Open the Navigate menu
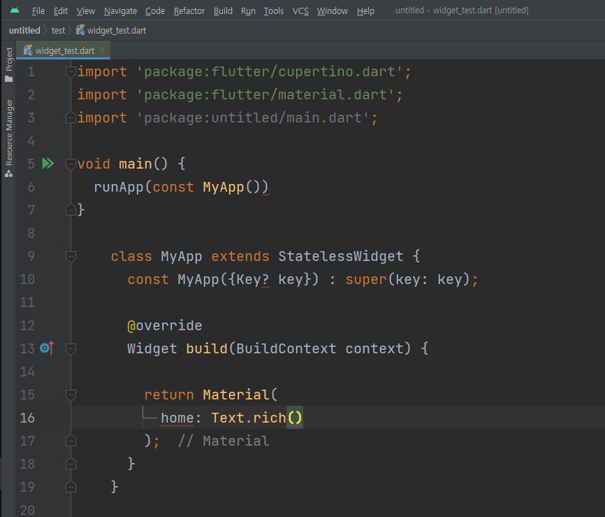 click(120, 10)
